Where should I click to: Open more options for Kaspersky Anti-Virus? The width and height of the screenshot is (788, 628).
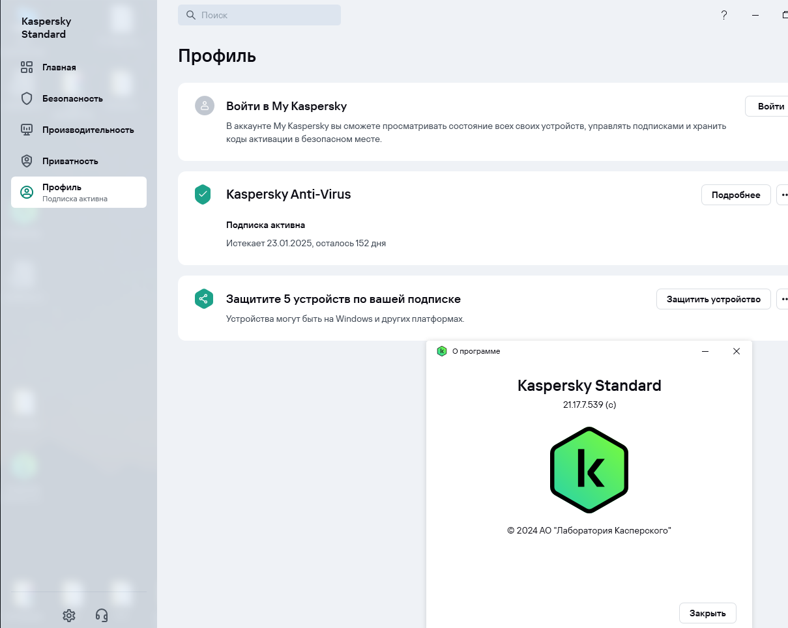[783, 195]
